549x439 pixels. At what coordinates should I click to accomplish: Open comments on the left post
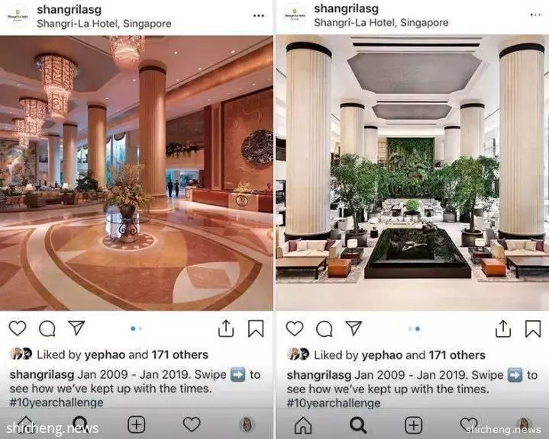47,328
